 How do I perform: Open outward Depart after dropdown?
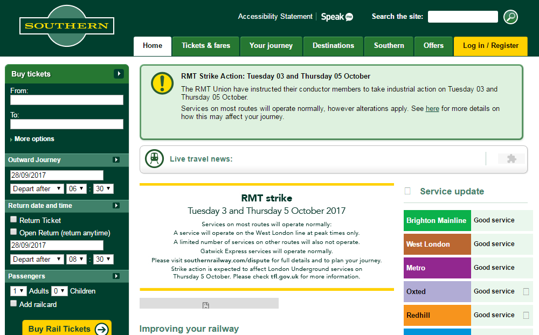[37, 189]
